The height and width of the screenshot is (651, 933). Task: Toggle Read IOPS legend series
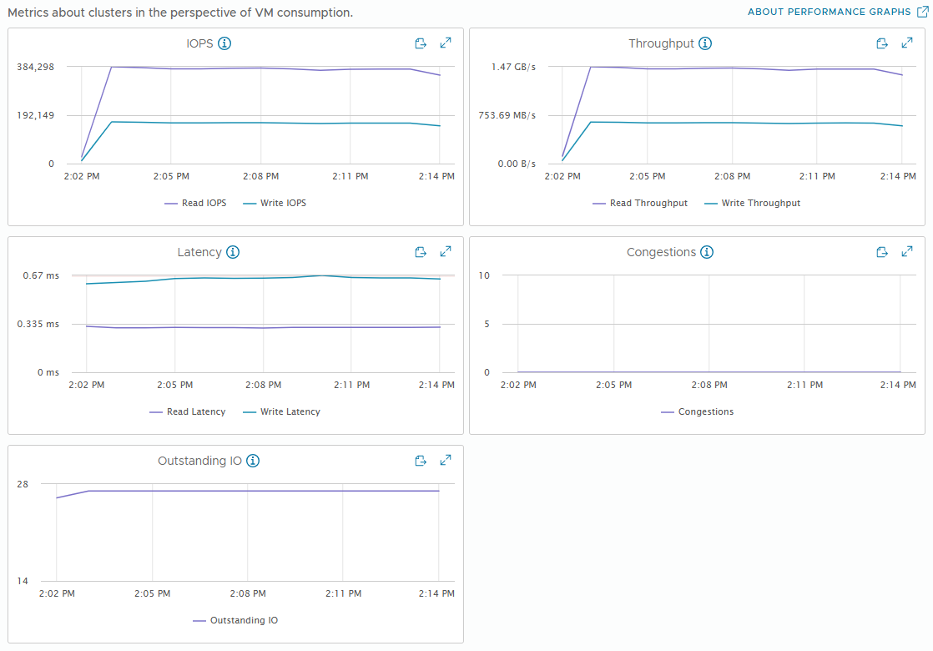[x=196, y=203]
